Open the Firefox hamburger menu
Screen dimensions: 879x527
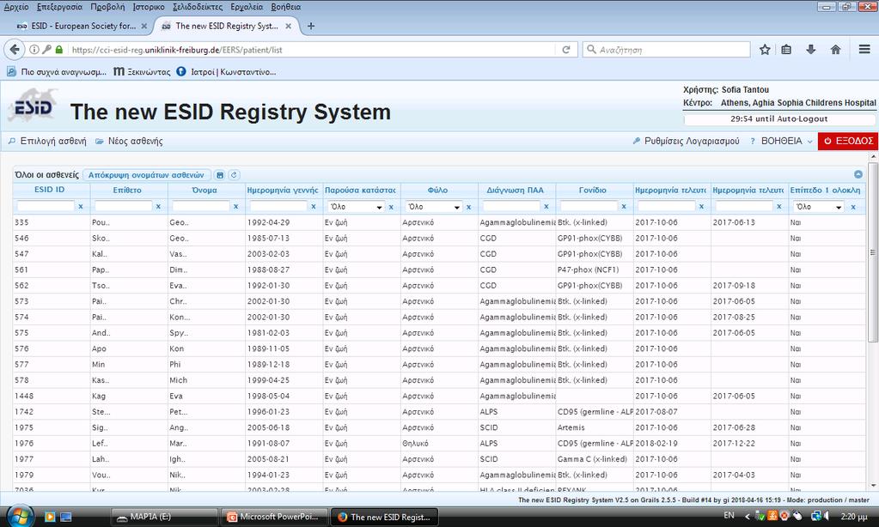point(864,49)
